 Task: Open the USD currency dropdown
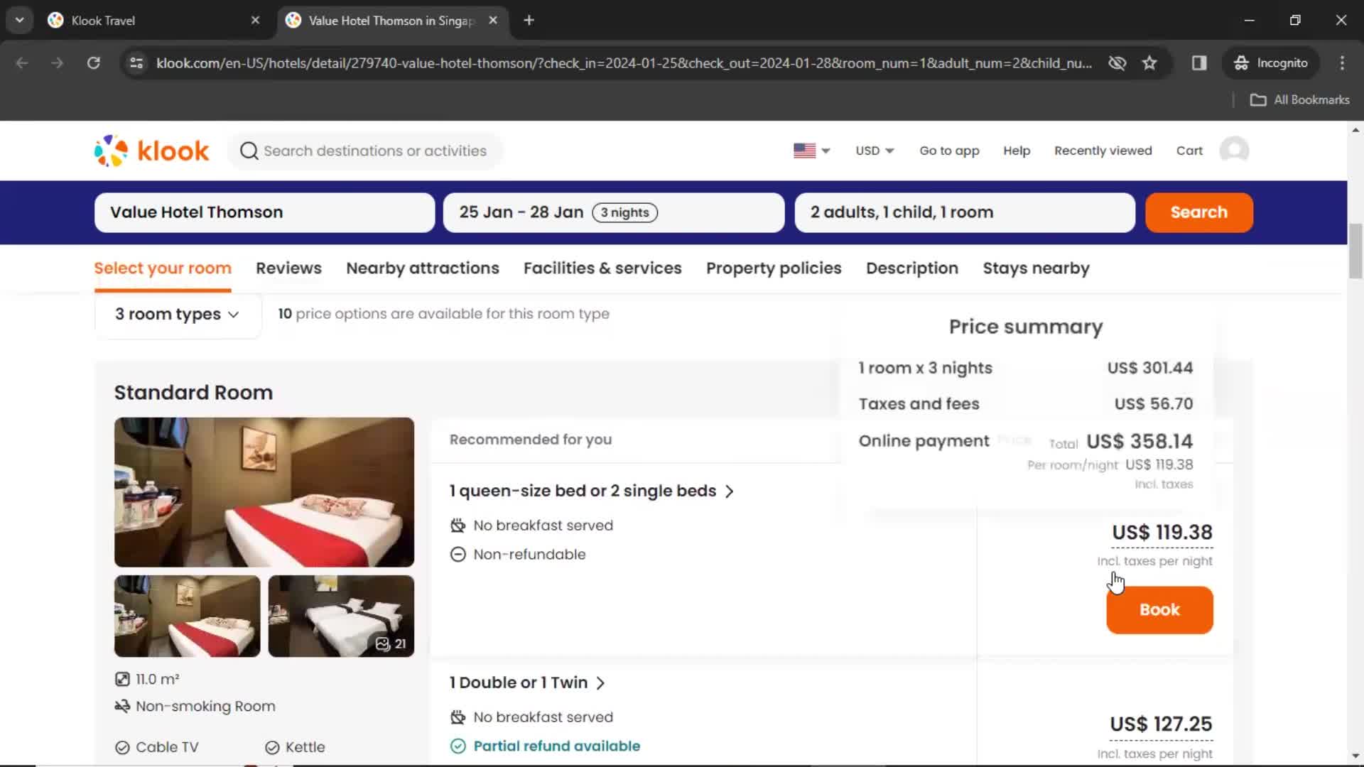point(875,151)
